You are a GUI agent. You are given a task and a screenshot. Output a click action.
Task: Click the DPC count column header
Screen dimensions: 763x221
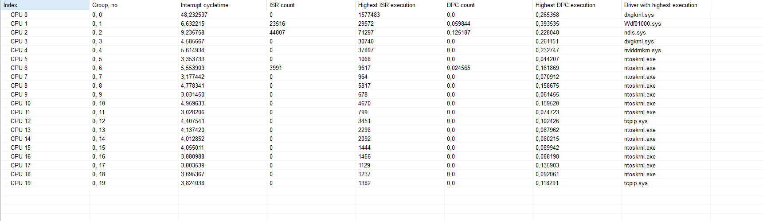(461, 5)
